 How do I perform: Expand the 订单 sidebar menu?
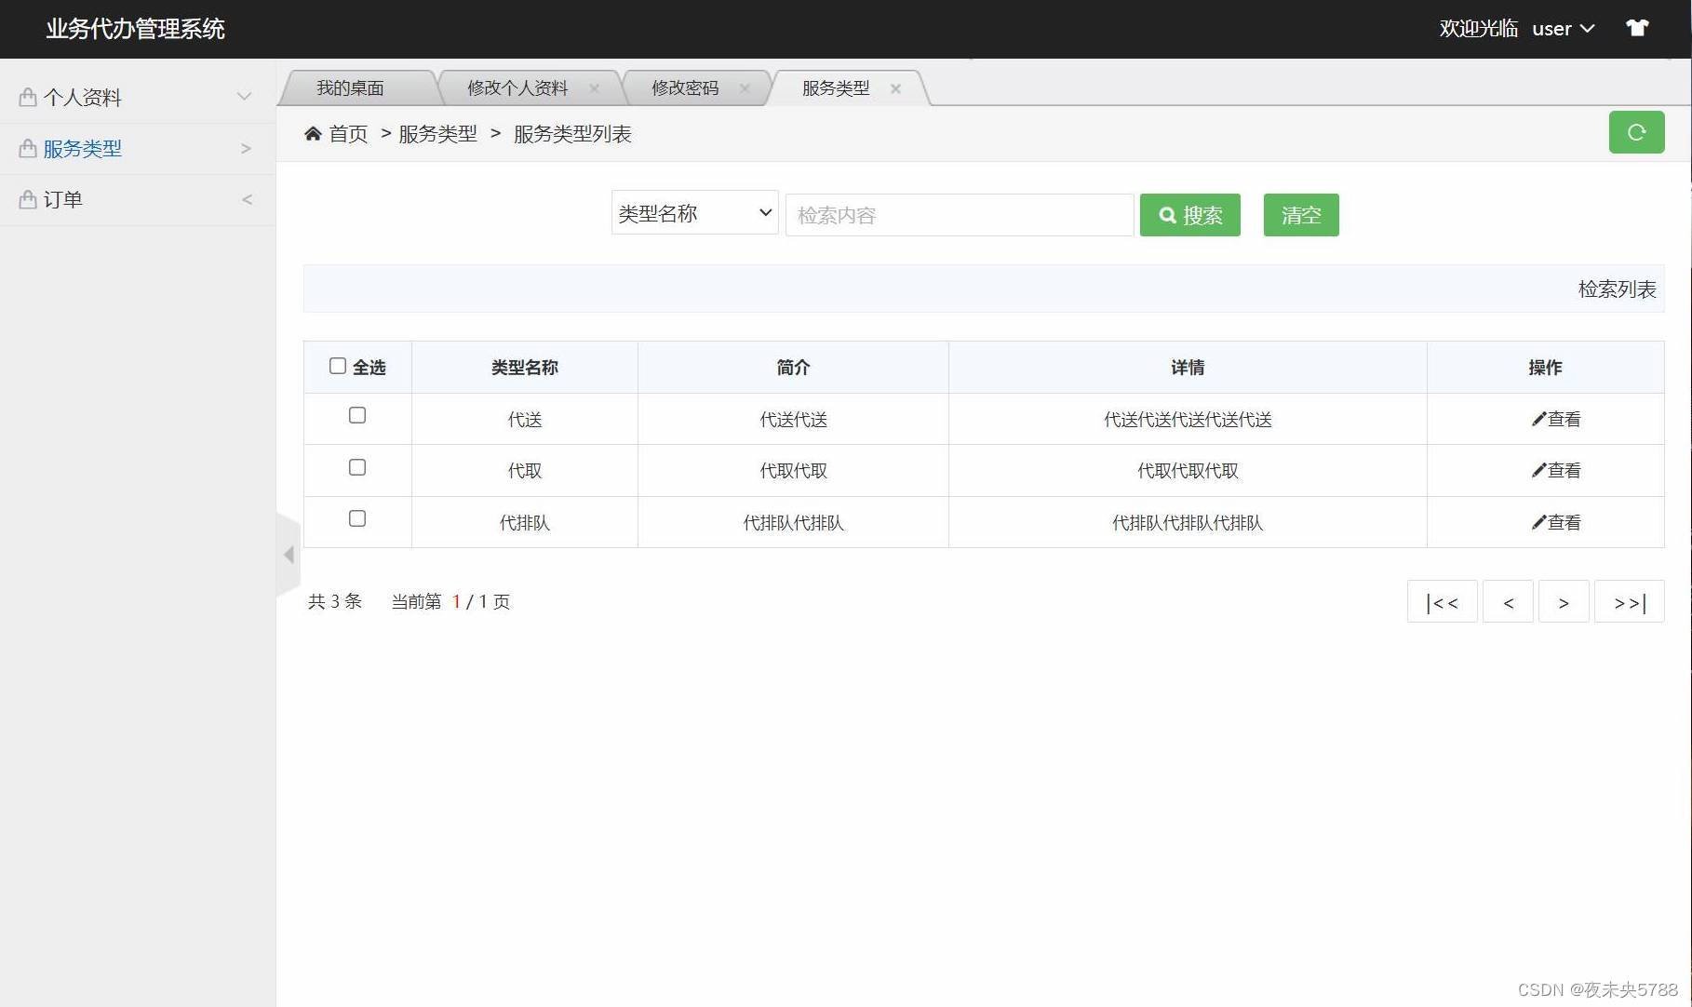point(137,199)
